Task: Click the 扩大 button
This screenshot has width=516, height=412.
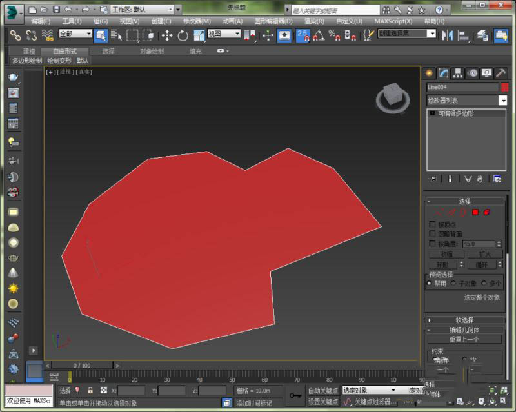Action: tap(484, 254)
